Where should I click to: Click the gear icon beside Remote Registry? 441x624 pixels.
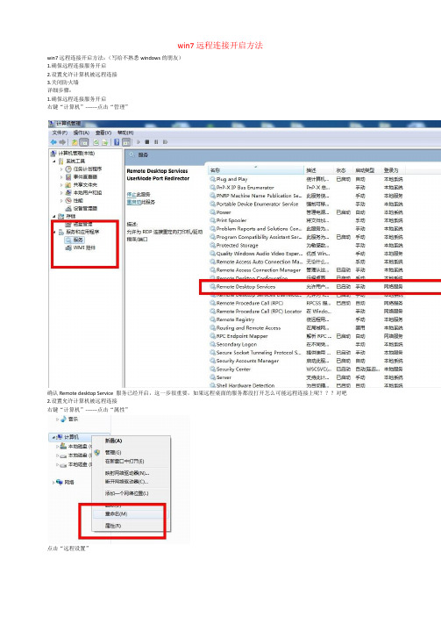click(x=213, y=319)
